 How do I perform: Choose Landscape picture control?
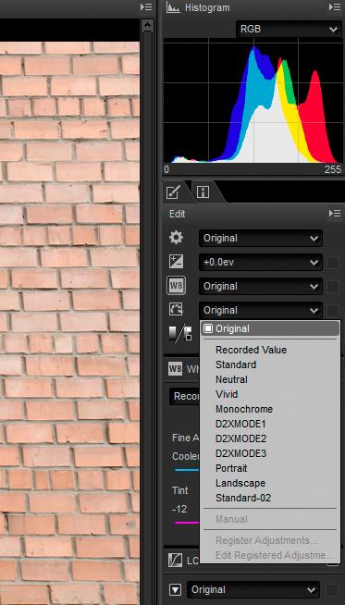(x=270, y=483)
